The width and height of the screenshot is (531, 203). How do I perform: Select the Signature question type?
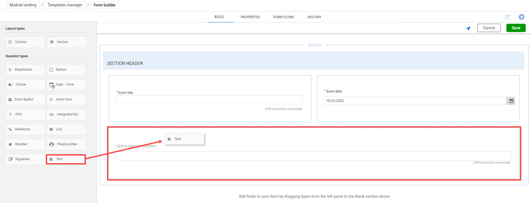[x=25, y=159]
